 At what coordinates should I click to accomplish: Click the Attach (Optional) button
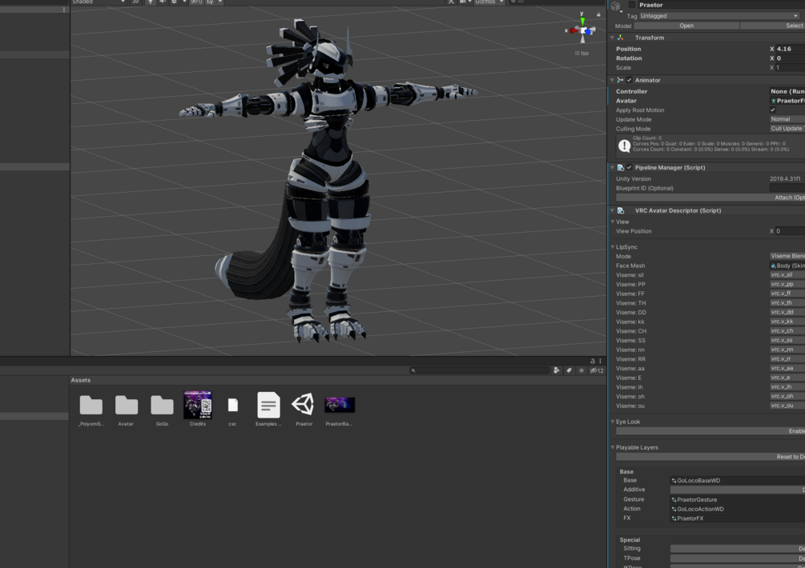[x=710, y=198]
